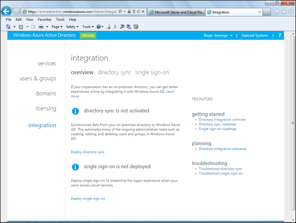Open a new blank browser tab

(266, 12)
